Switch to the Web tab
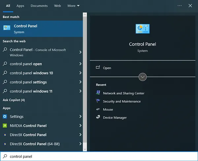Viewport: 198px width, 161px height. pos(57,6)
